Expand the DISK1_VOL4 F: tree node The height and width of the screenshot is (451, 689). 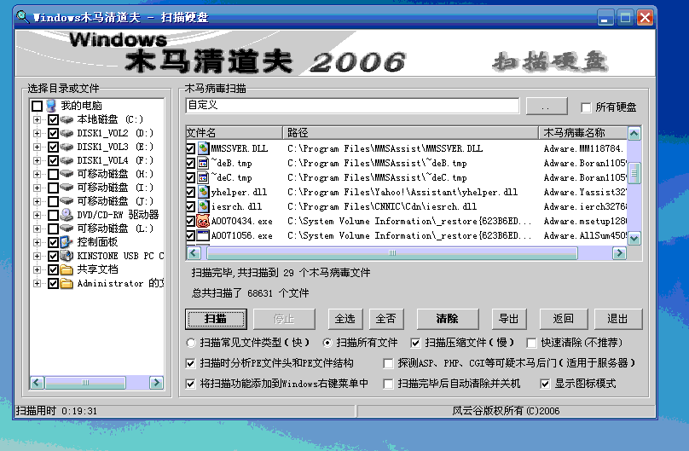tap(38, 160)
